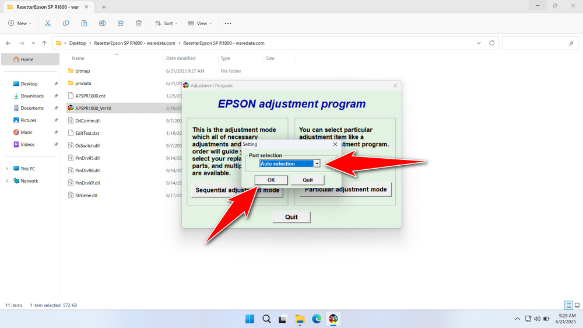Select APSPR1800.cnt file
This screenshot has height=328, width=583.
pos(90,96)
